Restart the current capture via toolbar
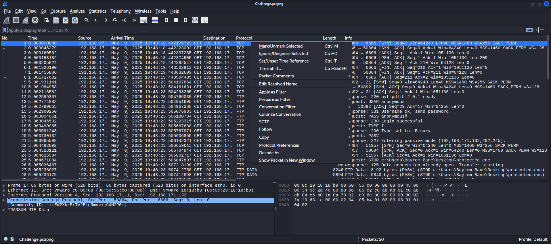551x244 pixels. pos(26,20)
